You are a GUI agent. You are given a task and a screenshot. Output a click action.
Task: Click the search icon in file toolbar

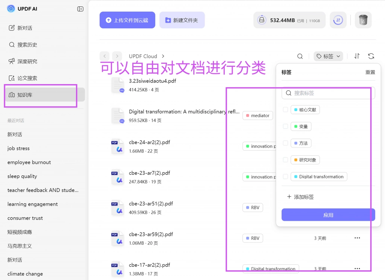click(x=300, y=56)
